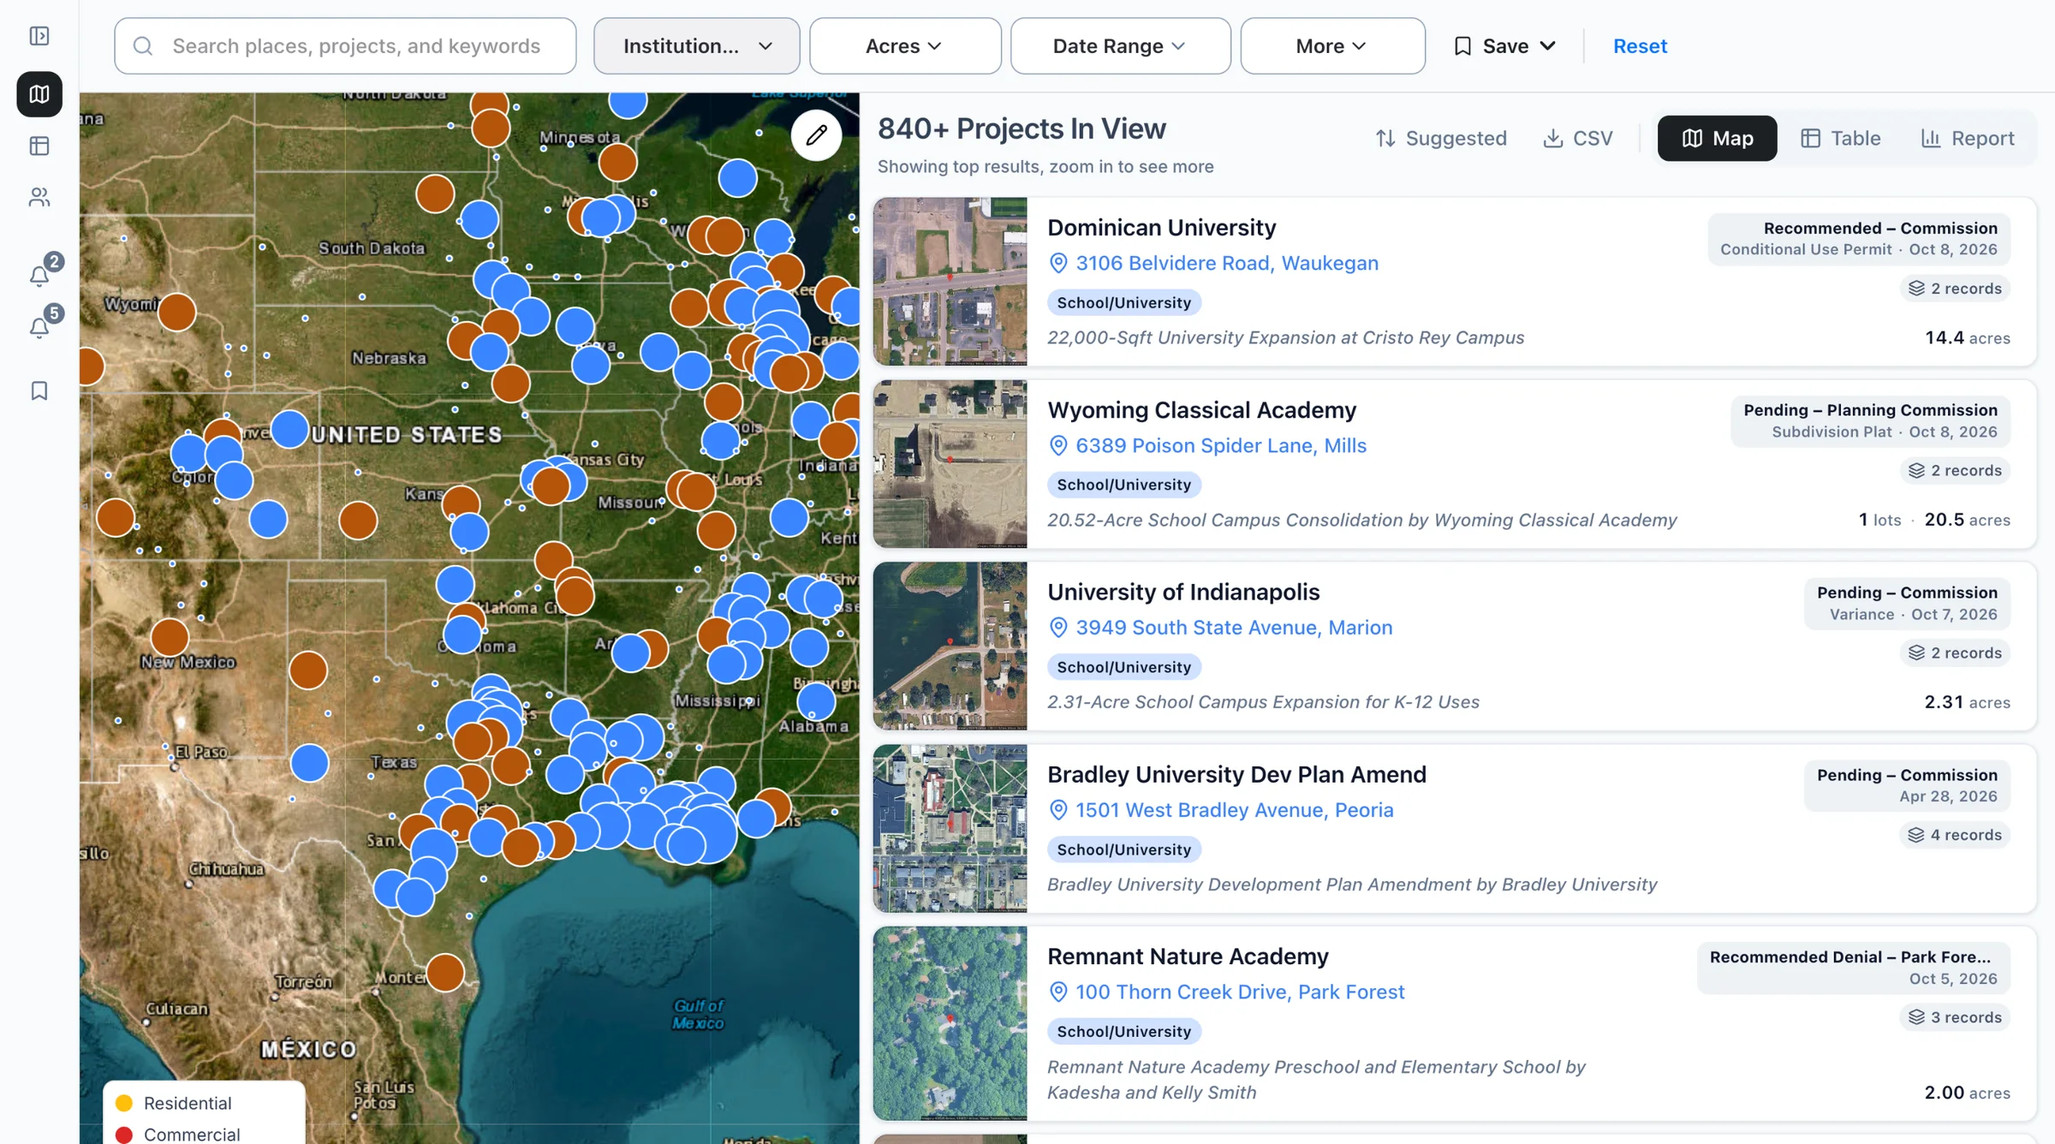The image size is (2055, 1144).
Task: Switch to the Report tab
Action: (1968, 139)
